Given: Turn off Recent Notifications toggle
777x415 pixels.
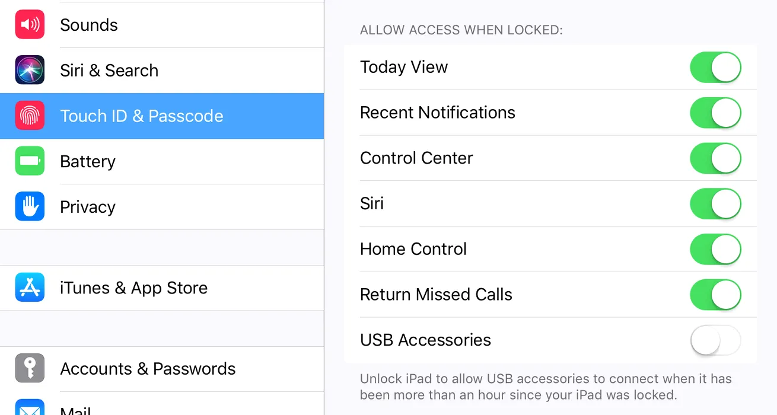Looking at the screenshot, I should [x=715, y=113].
